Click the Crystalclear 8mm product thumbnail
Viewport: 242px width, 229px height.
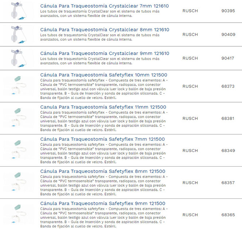(17, 35)
